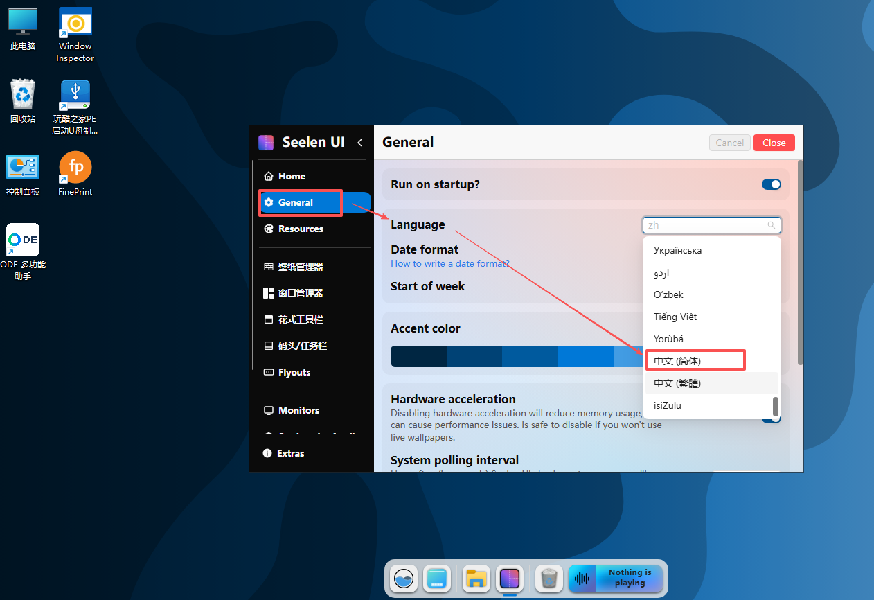Viewport: 874px width, 600px height.
Task: Click the Seelen UI icon in dock
Action: [510, 579]
